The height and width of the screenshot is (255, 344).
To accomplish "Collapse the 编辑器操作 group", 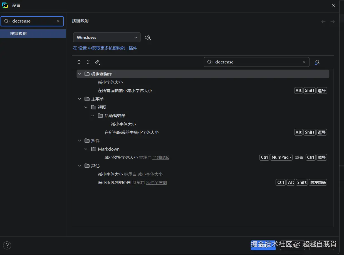I will 80,74.
